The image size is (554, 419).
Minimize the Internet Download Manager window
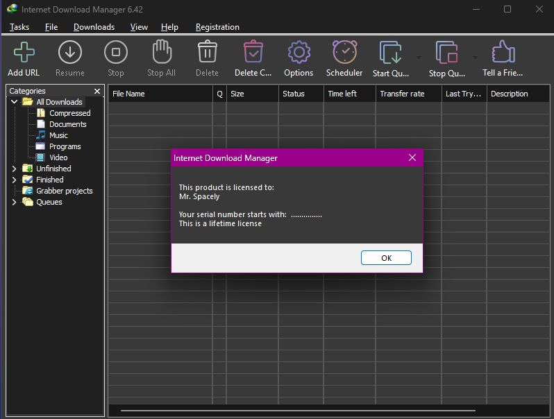pyautogui.click(x=476, y=9)
